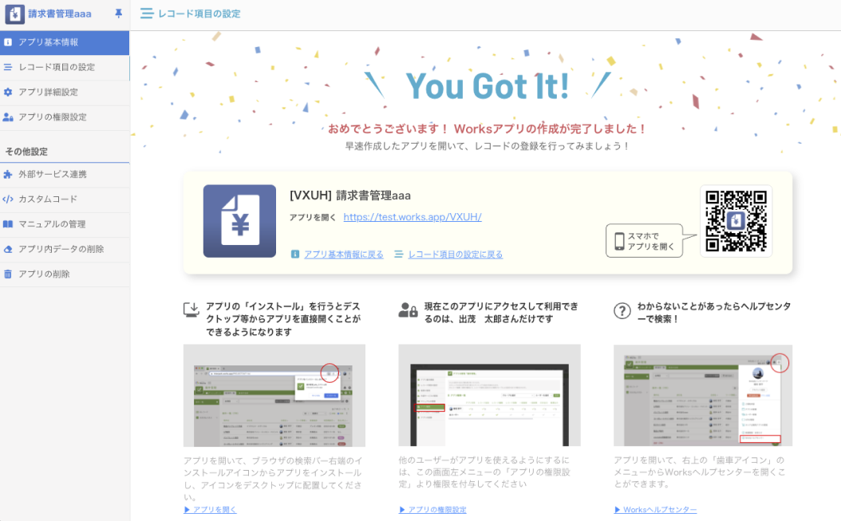Viewport: 841px width, 521px height.
Task: Click the info icon before アプリ基本情報に戻る
Action: (x=295, y=255)
